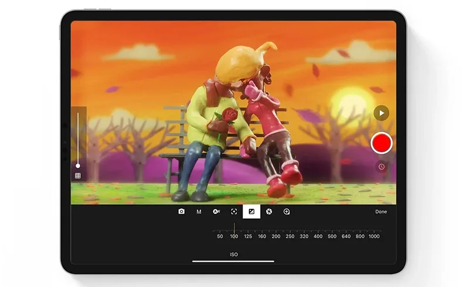The width and height of the screenshot is (469, 287).
Task: Open the timer clock icon
Action: tap(382, 167)
